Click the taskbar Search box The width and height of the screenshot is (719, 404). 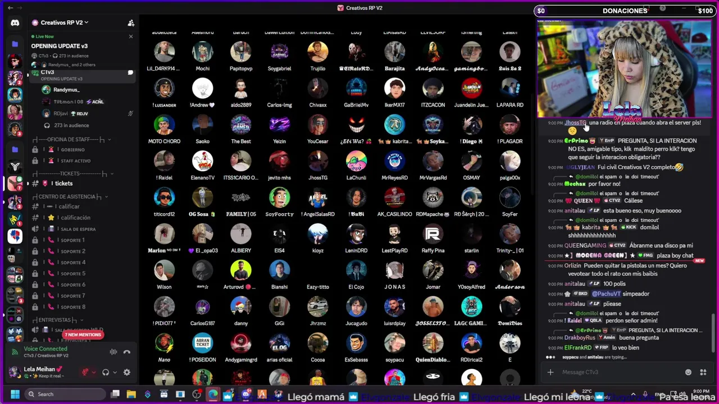(65, 394)
